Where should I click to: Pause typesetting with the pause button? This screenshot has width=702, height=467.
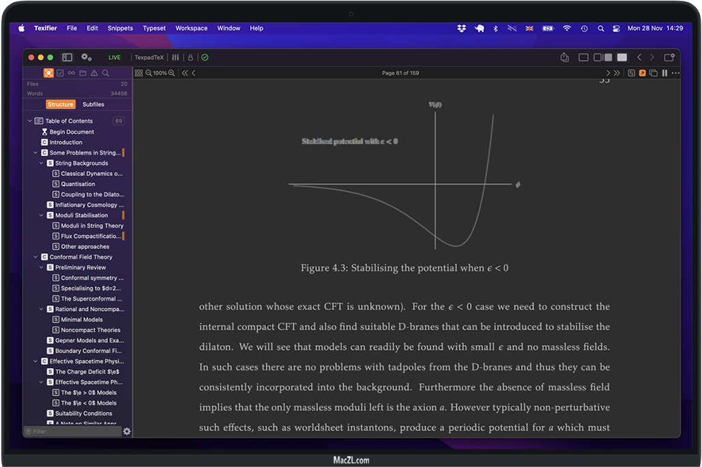coord(664,73)
